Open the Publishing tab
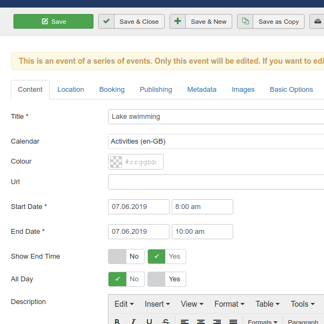The width and height of the screenshot is (324, 324). (156, 90)
